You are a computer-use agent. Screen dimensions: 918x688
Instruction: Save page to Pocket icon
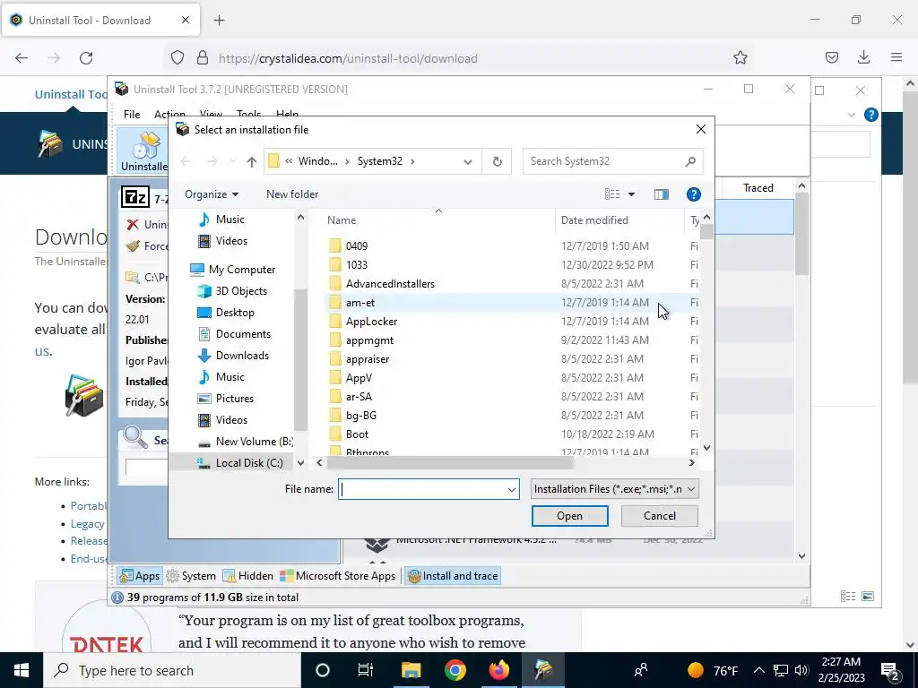coord(831,57)
